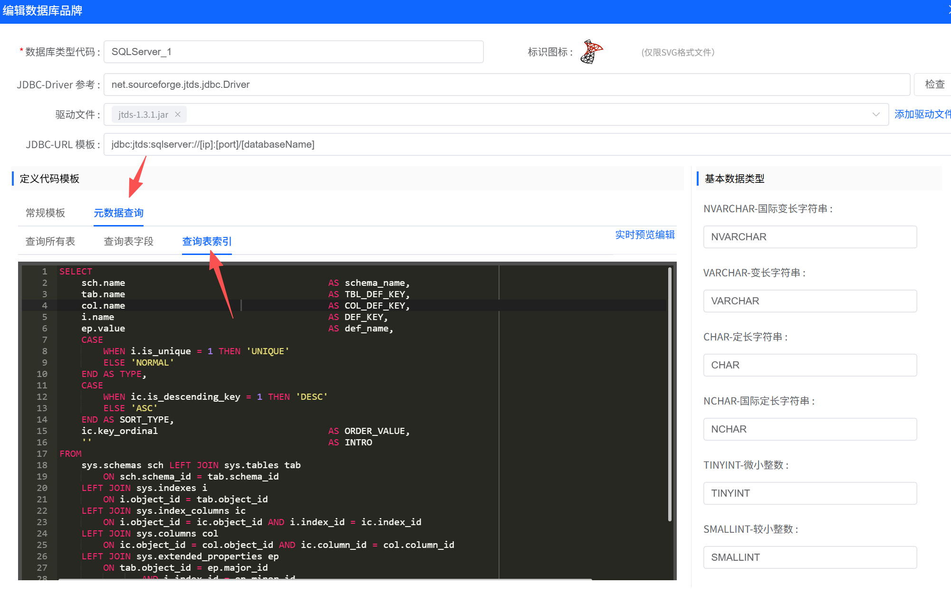This screenshot has width=951, height=594.
Task: Click the JDBC-Driver reference input field
Action: click(x=506, y=85)
